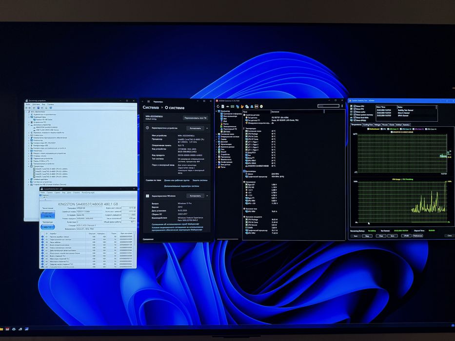
Task: Click the Refresh icon in AIDA64 toolbar
Action: pos(218,106)
